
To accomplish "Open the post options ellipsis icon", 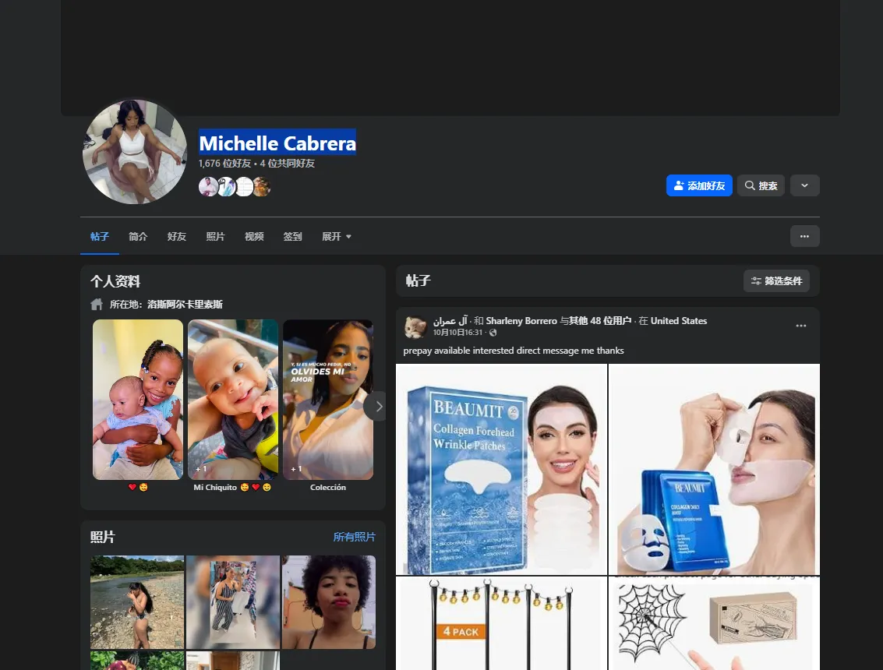I will pos(801,326).
